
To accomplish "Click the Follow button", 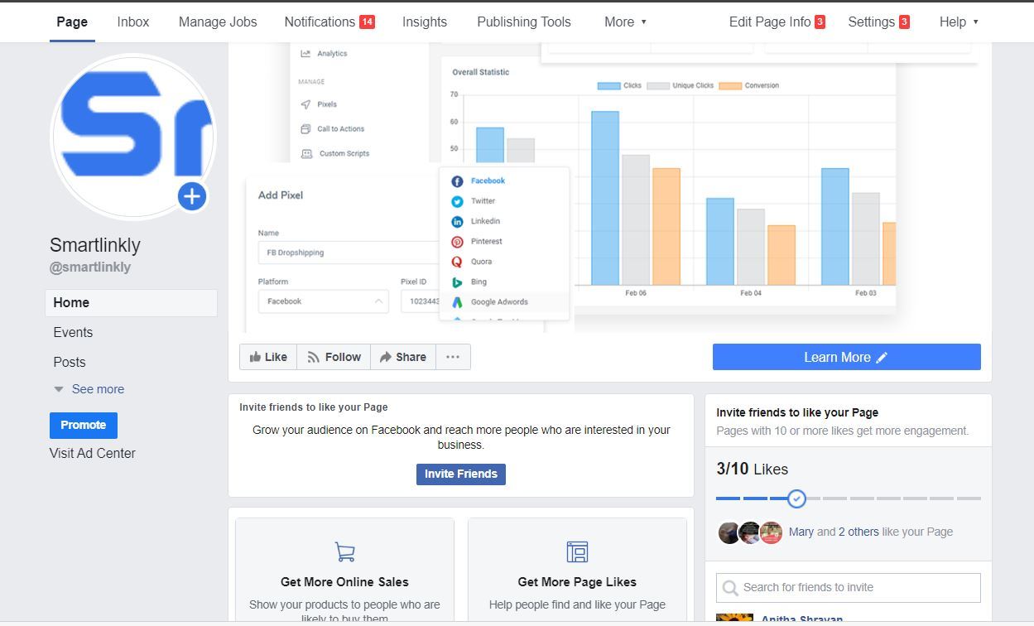I will click(334, 357).
